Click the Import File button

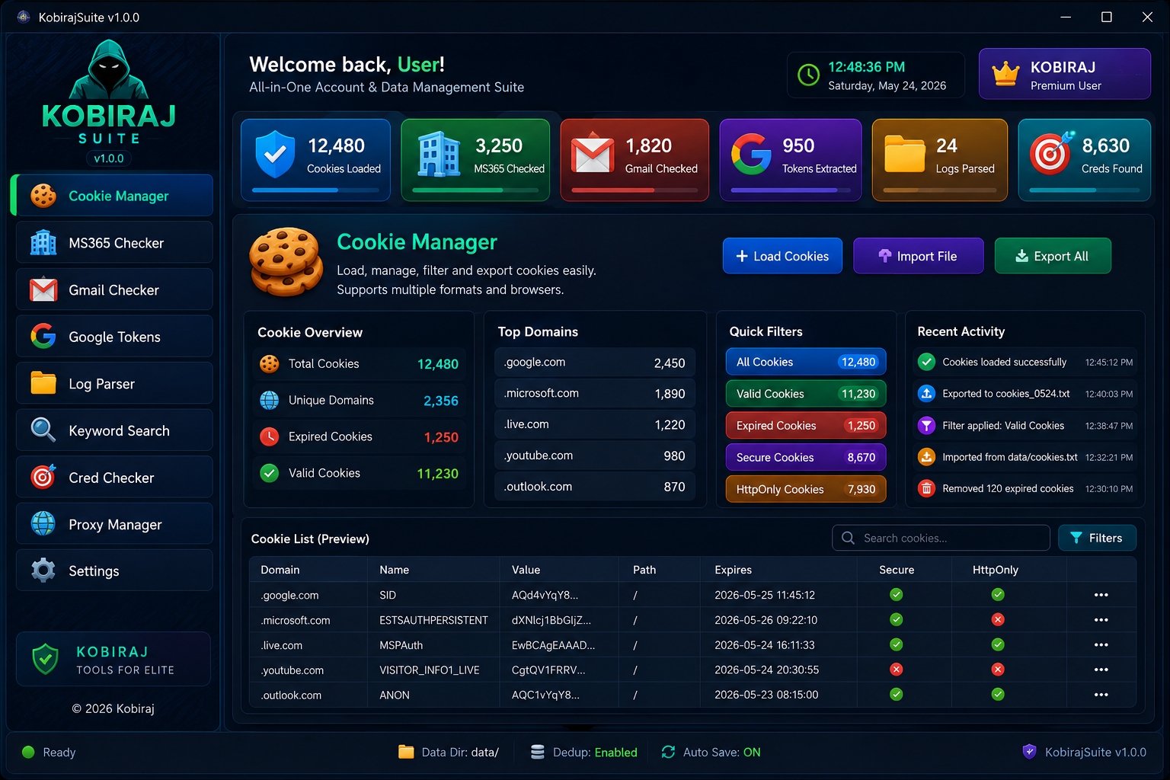918,256
